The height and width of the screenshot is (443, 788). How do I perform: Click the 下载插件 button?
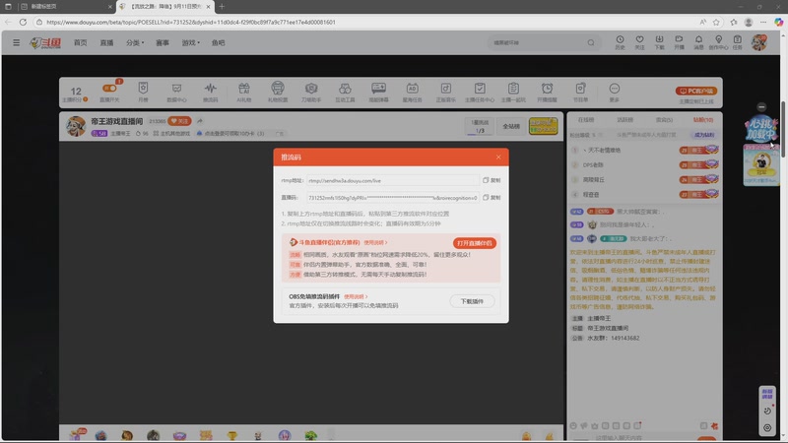472,301
